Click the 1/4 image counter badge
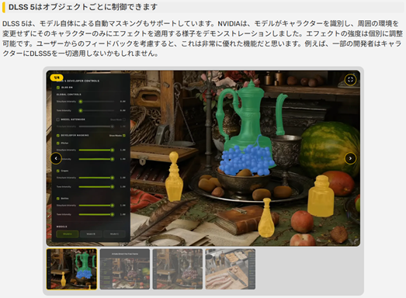The width and height of the screenshot is (406, 298). coord(57,78)
